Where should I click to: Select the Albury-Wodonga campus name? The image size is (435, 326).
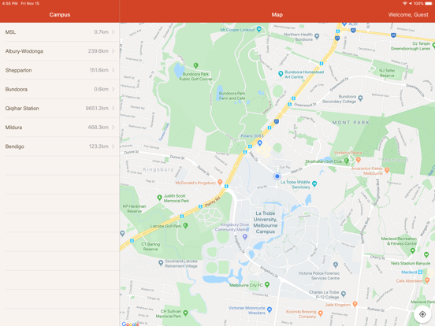coord(24,51)
